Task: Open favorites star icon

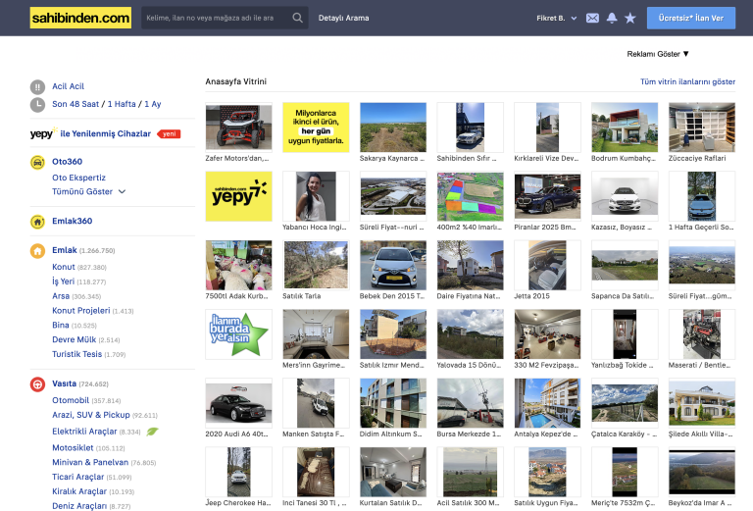Action: [630, 18]
